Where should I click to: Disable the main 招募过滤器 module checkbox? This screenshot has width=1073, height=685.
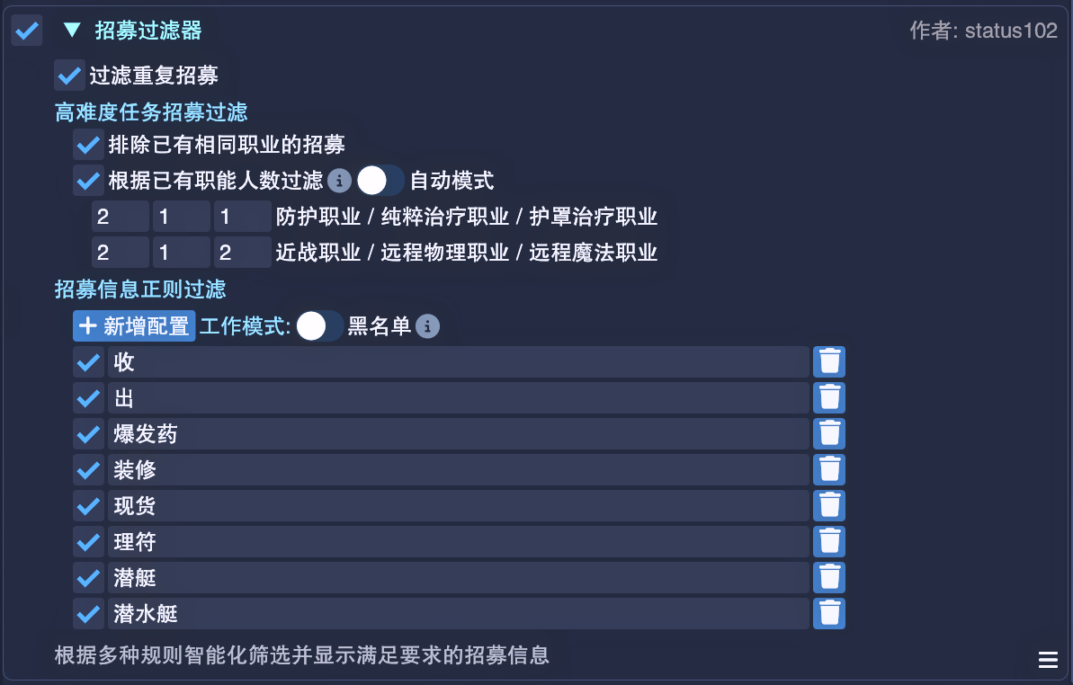pos(27,31)
